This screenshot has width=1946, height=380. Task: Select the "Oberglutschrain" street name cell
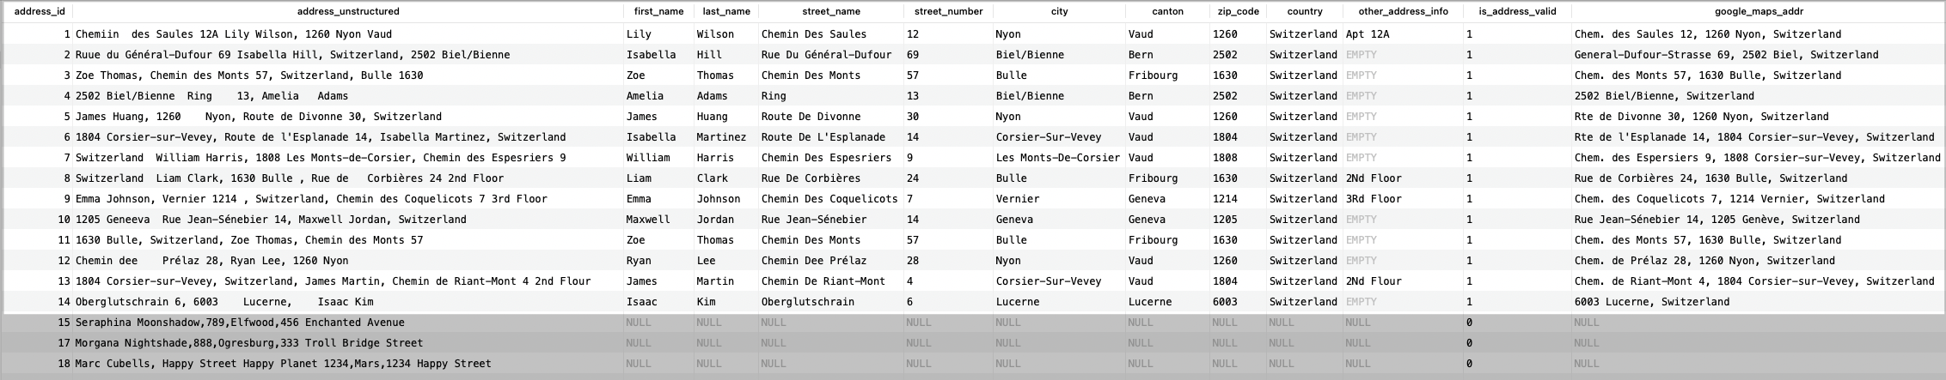(x=807, y=302)
